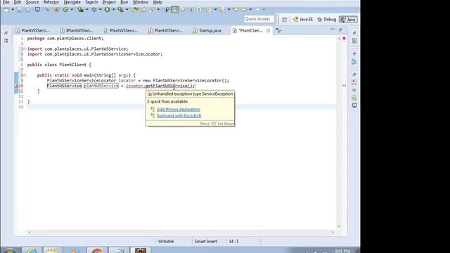Collapse the imports fold at line 3
This screenshot has height=253, width=450.
[25, 49]
